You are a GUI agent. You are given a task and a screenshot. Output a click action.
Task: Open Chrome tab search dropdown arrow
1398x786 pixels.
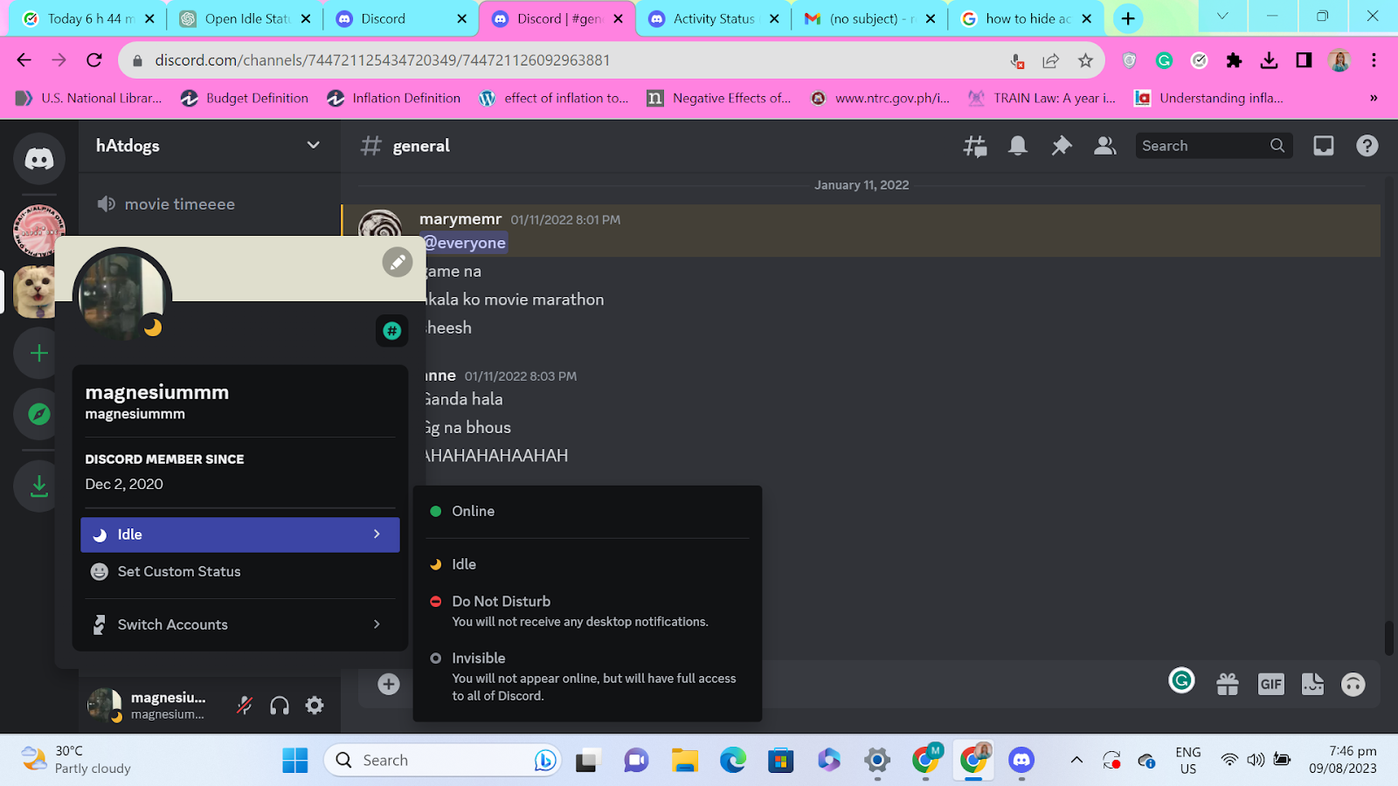1222,17
